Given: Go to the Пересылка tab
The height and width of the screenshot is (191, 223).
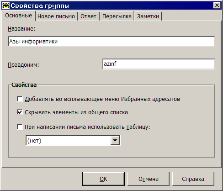Looking at the screenshot, I should [117, 16].
